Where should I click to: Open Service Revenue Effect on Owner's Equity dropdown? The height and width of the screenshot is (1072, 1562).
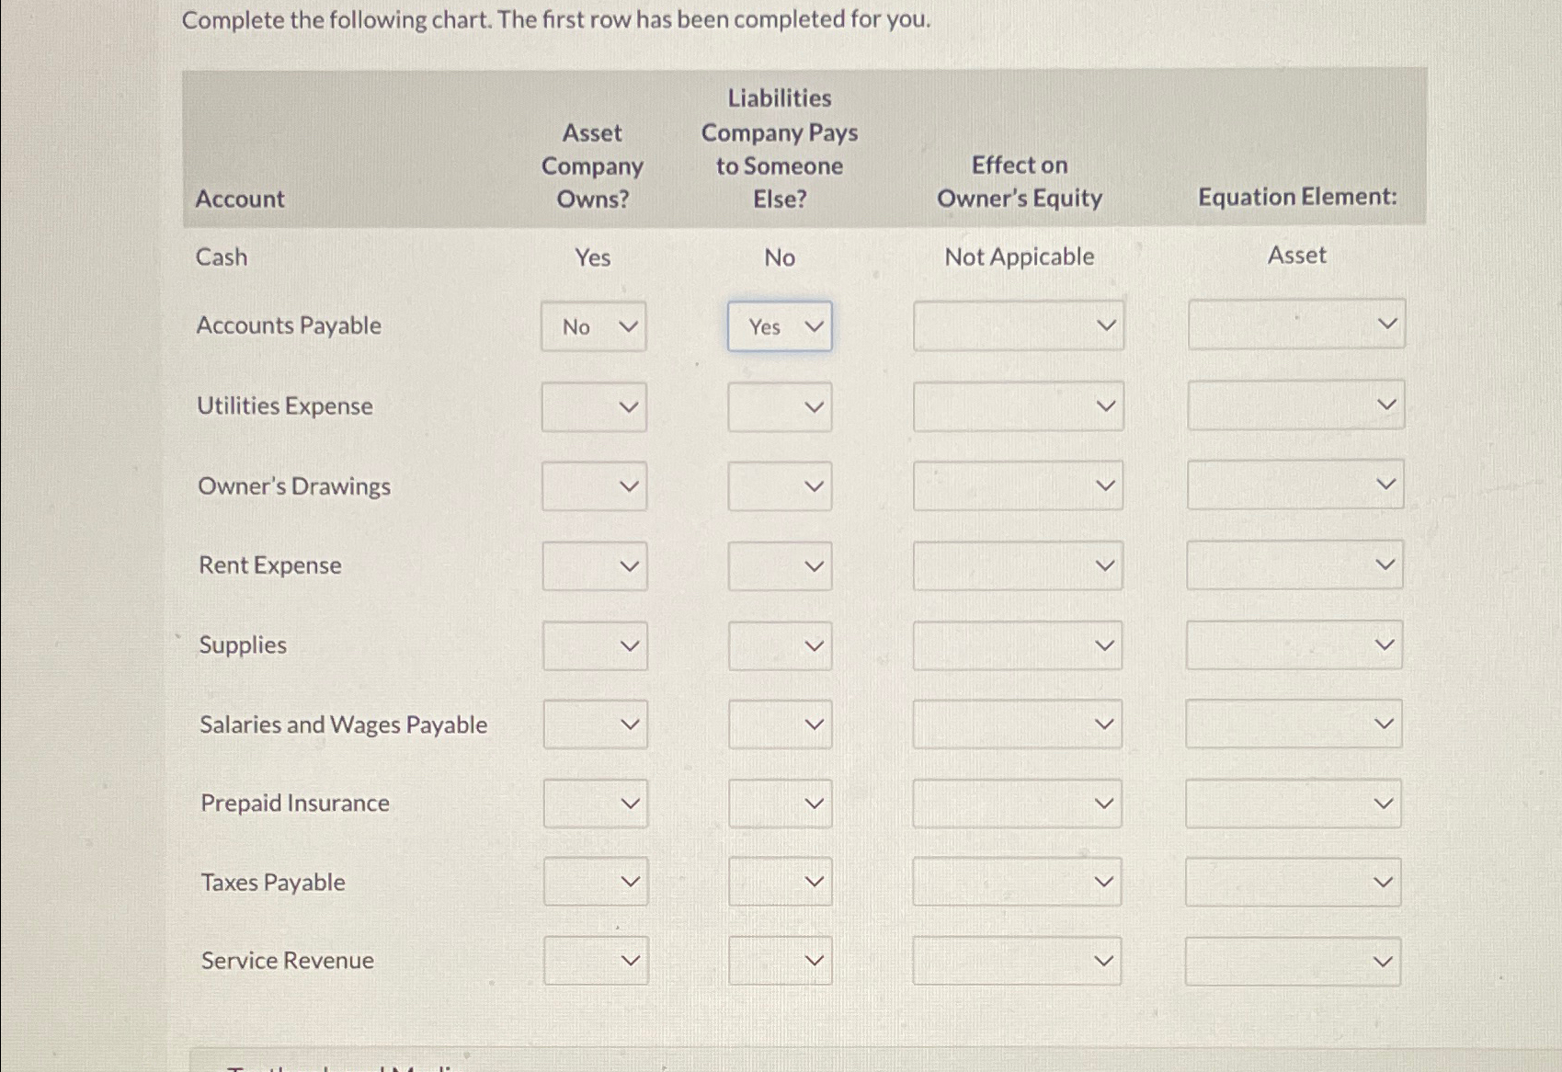[1017, 962]
